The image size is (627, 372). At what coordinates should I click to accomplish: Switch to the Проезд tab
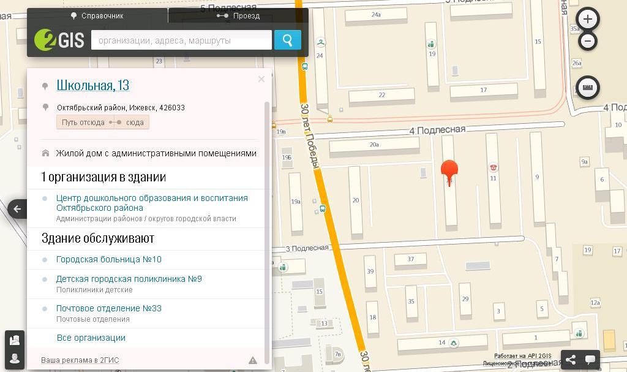coord(238,15)
